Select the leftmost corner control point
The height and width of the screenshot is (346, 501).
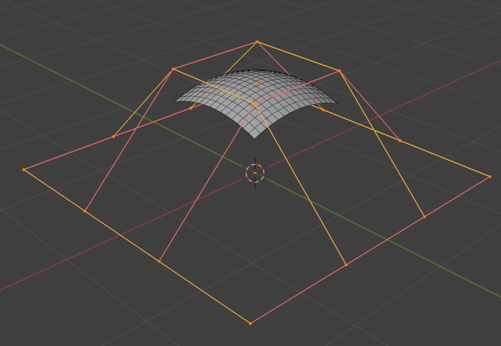coord(24,169)
